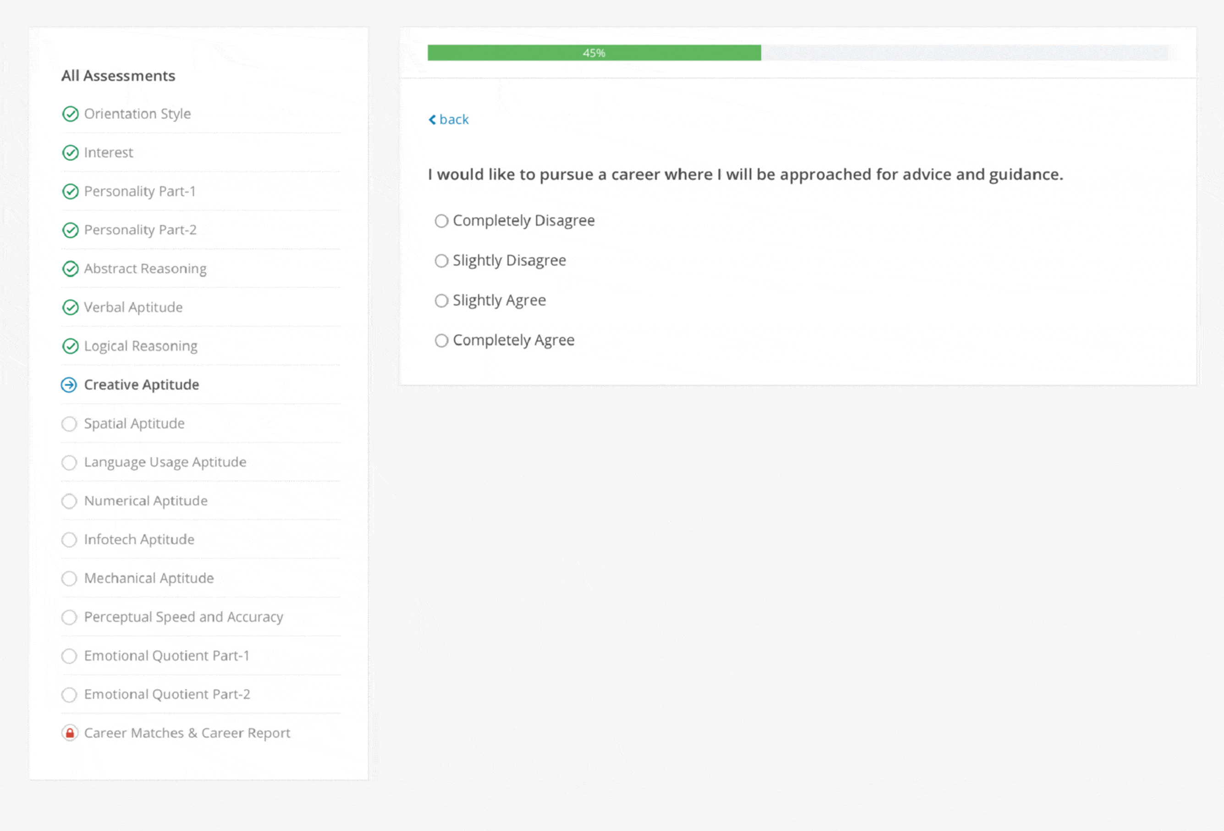Click the green check icon by Logical Reasoning

tap(70, 346)
